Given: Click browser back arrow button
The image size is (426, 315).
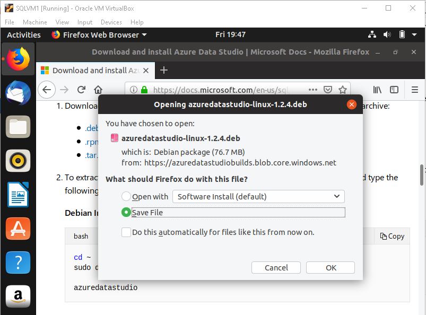Looking at the screenshot, I should pos(47,90).
